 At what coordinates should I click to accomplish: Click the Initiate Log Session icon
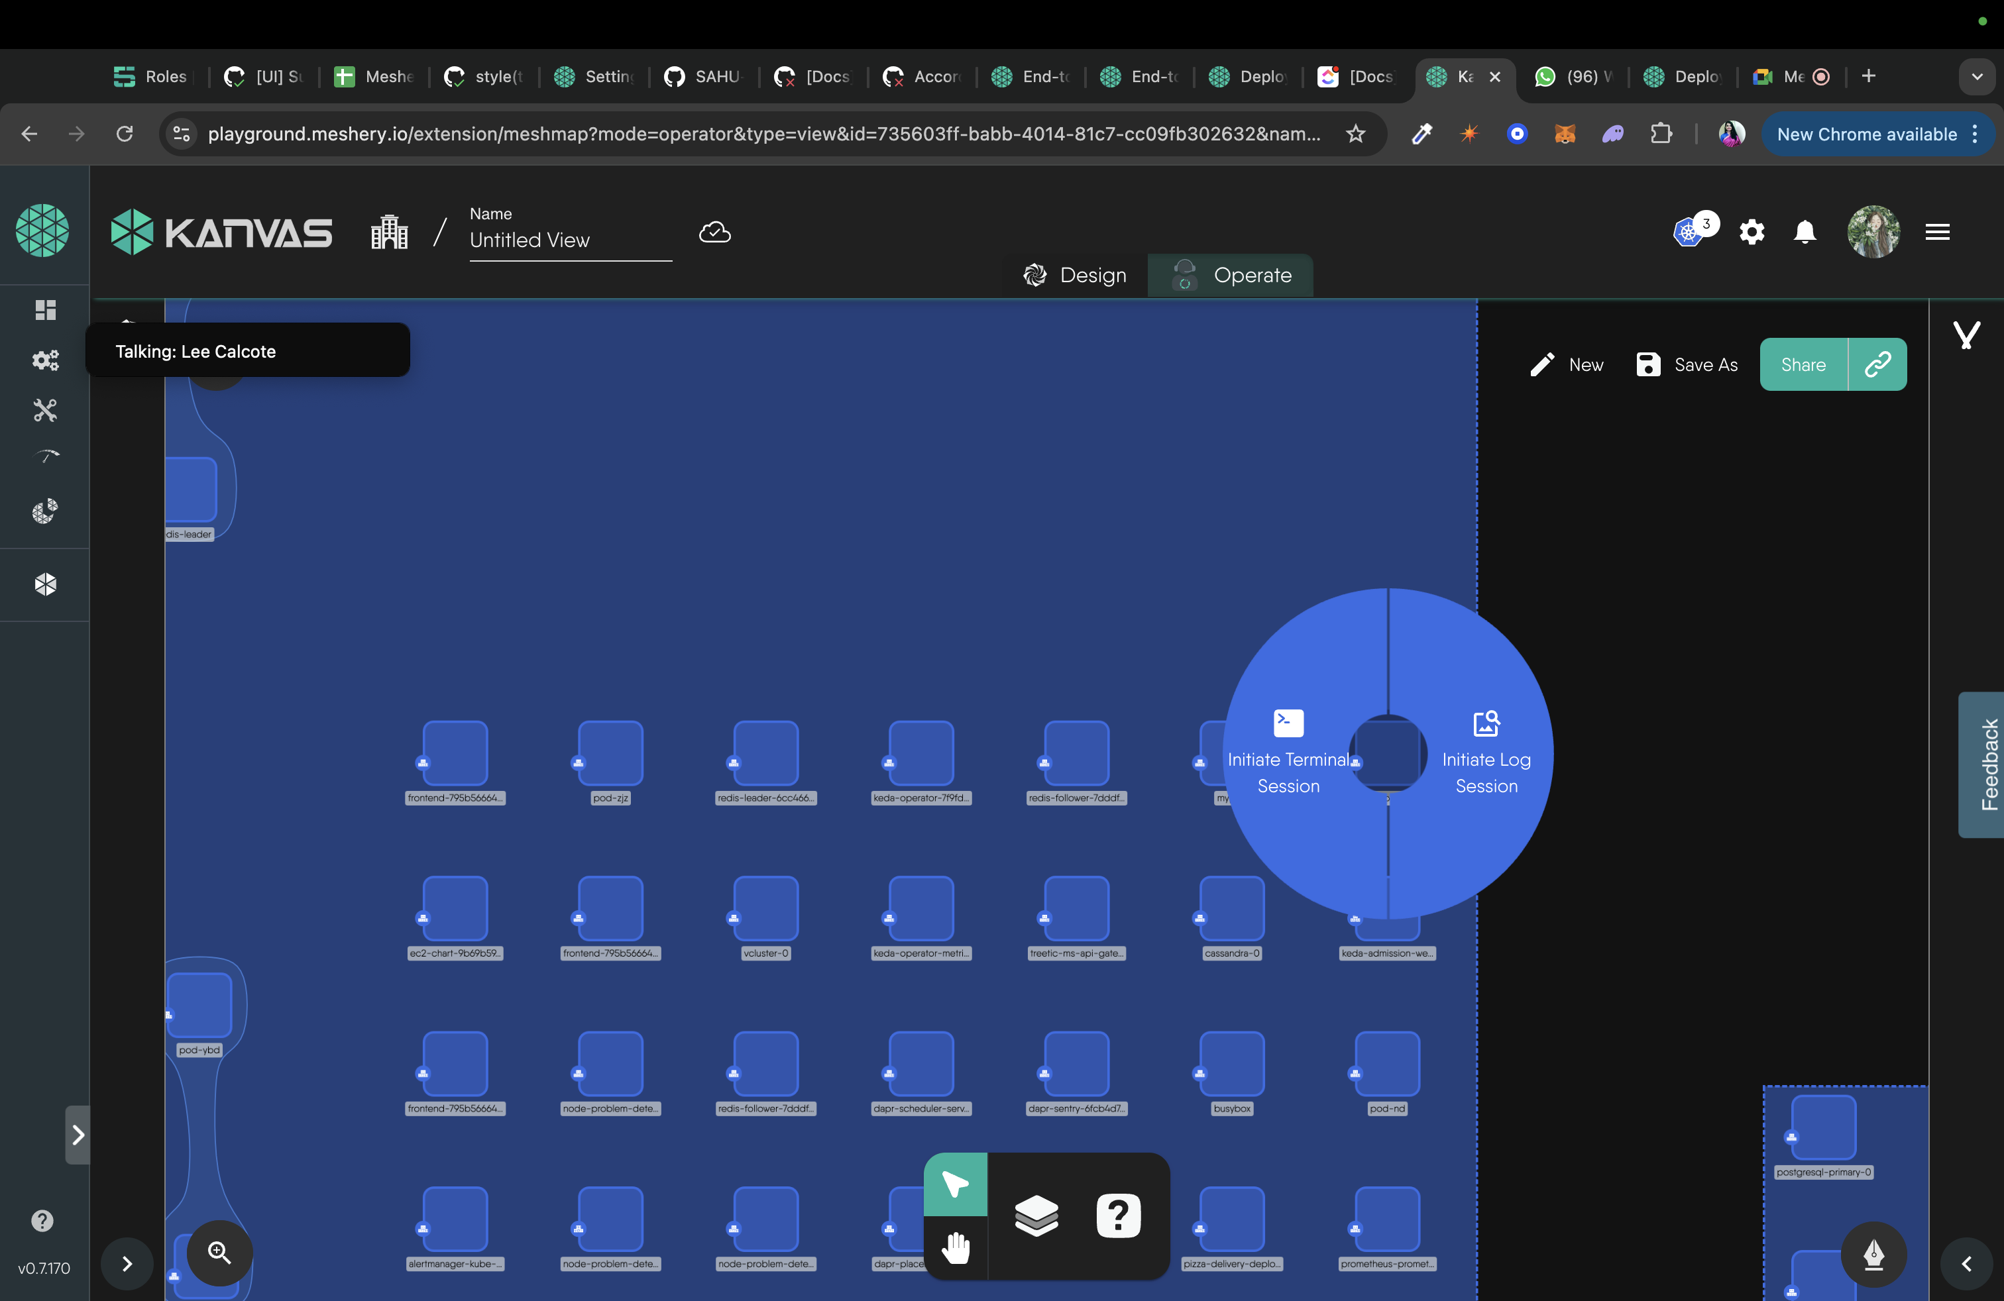1485,723
